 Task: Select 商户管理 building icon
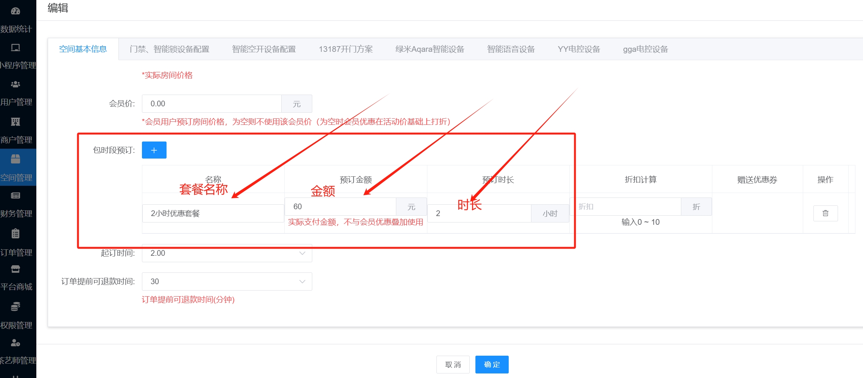16,121
